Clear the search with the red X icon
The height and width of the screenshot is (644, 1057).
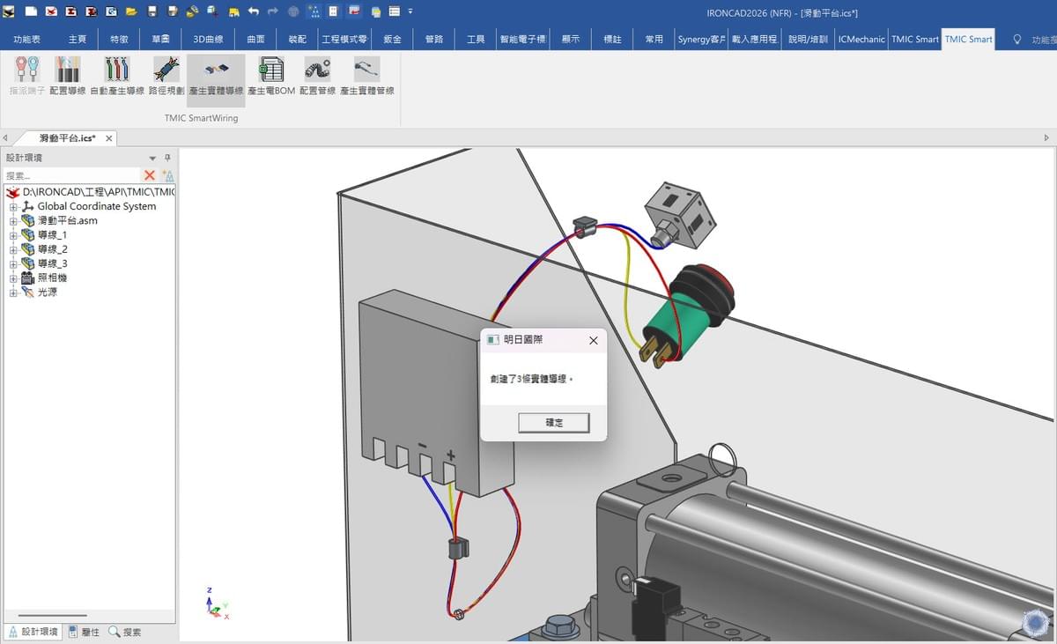(x=150, y=175)
